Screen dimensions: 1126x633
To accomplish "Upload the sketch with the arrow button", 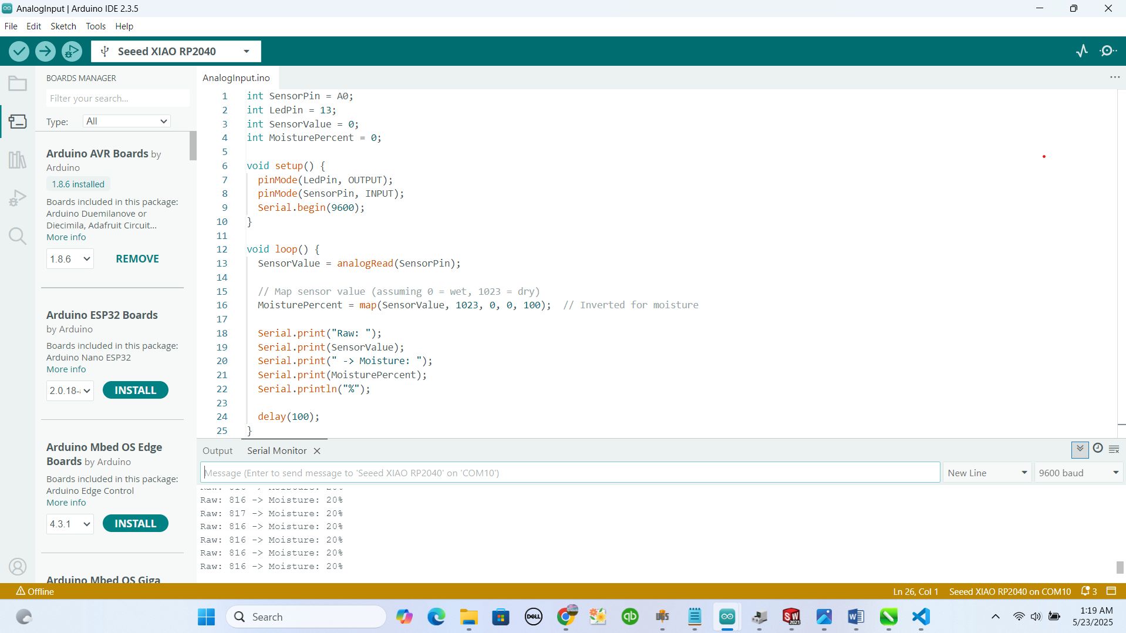I will coord(45,52).
